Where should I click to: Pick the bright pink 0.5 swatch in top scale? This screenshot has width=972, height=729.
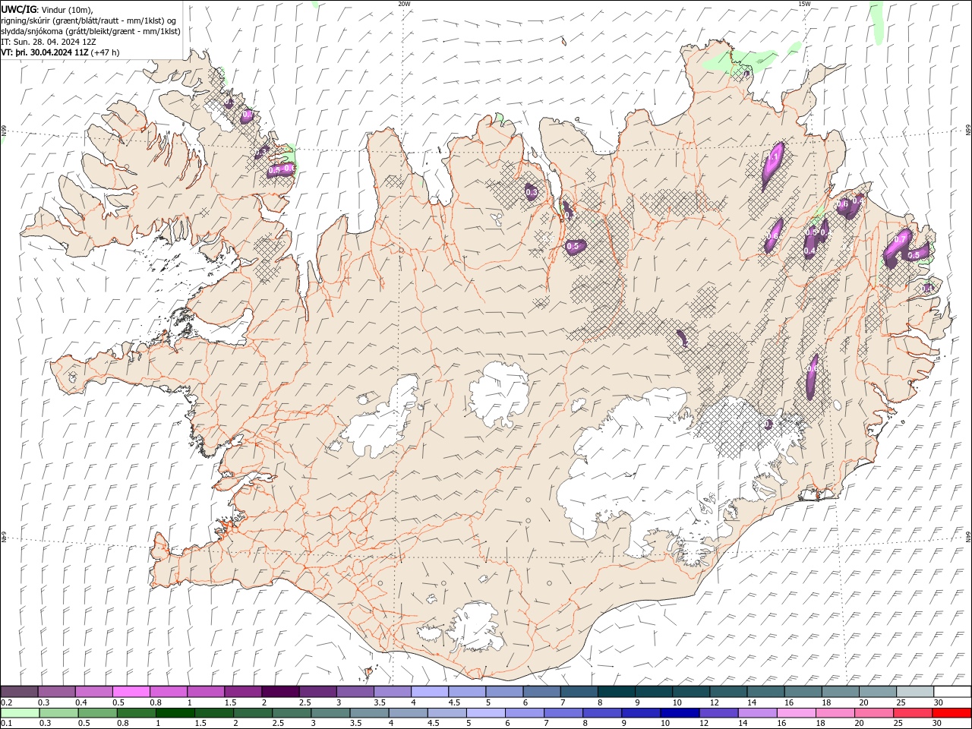[131, 691]
